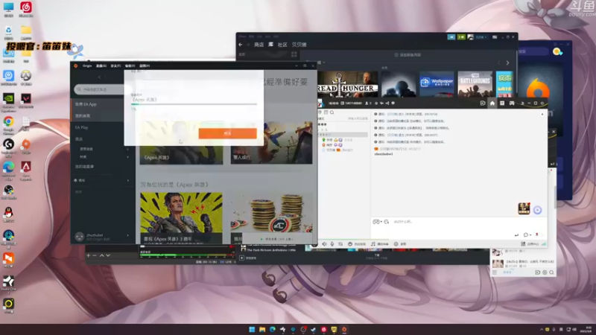Click the Steam big picture mode icon
The height and width of the screenshot is (335, 596).
coord(495,36)
